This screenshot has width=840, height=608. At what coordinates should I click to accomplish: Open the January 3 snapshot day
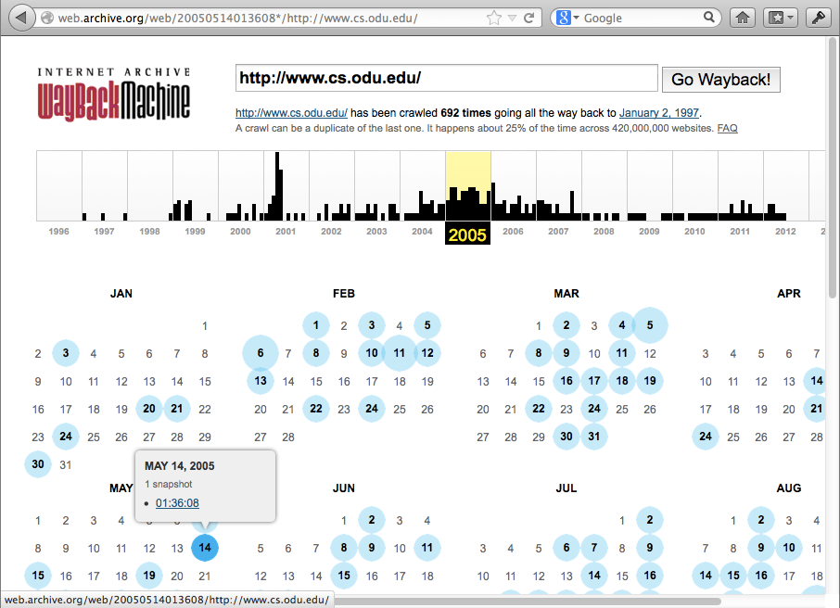65,353
